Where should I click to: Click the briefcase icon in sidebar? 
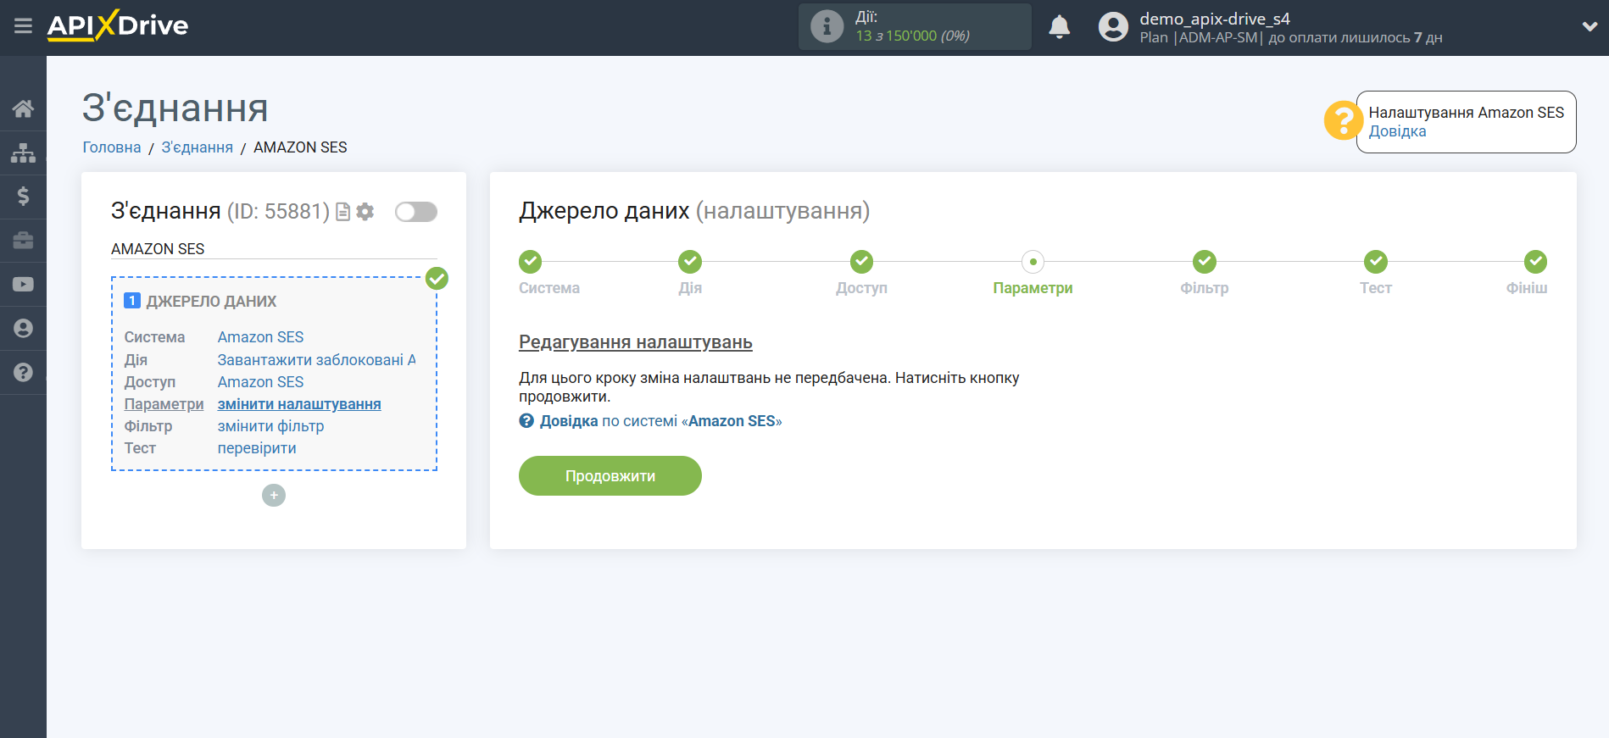pyautogui.click(x=23, y=241)
